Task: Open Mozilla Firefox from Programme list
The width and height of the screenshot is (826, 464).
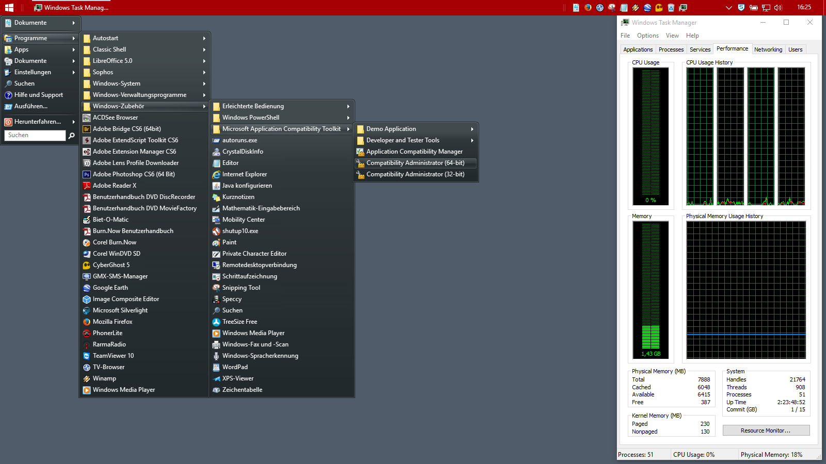Action: [145, 322]
